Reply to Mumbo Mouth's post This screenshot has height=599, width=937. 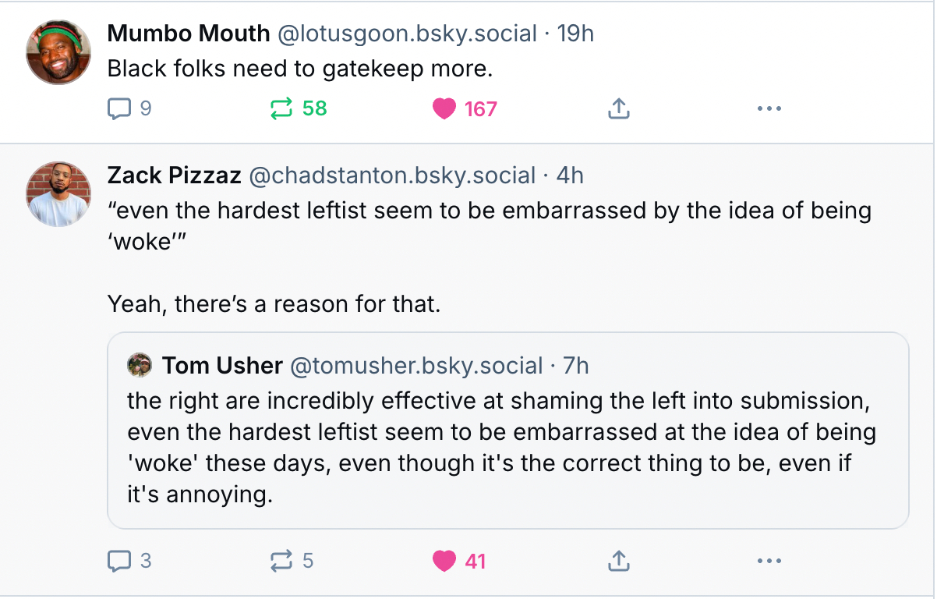[x=118, y=109]
